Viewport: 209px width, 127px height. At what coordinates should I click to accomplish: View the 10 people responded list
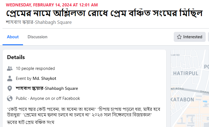tap(35, 68)
